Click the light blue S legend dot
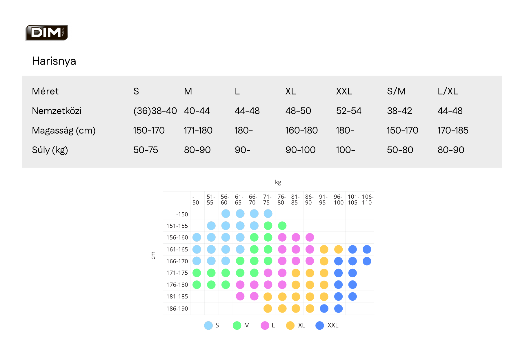 coord(208,325)
